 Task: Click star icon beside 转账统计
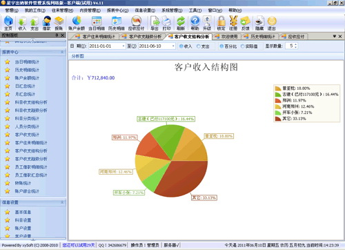(8, 183)
